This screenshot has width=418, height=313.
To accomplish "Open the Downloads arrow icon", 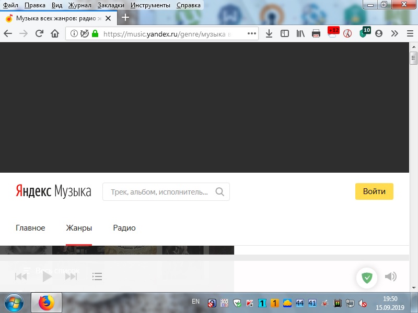I will pyautogui.click(x=269, y=33).
